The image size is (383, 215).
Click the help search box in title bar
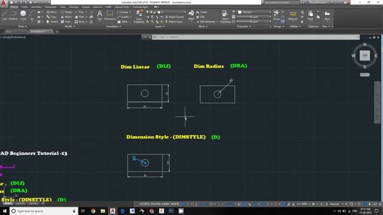coord(281,2)
